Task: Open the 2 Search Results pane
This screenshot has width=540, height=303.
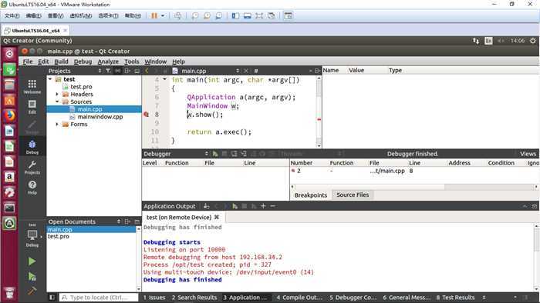Action: (x=194, y=298)
